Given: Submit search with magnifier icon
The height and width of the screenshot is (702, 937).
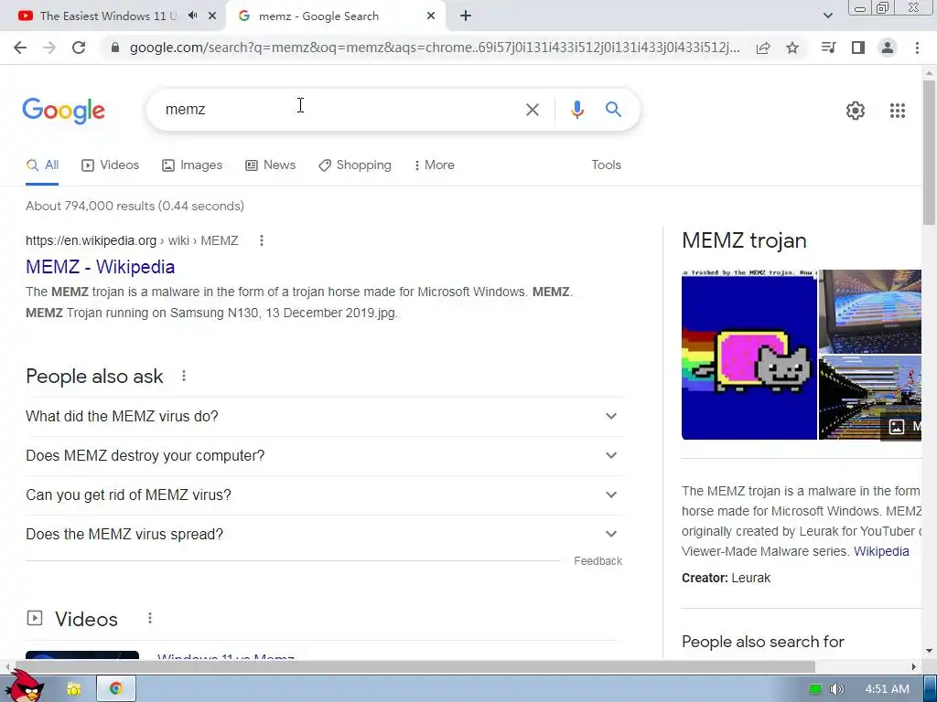Looking at the screenshot, I should (613, 110).
